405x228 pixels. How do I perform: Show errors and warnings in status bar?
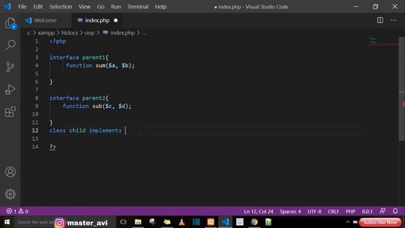[17, 211]
